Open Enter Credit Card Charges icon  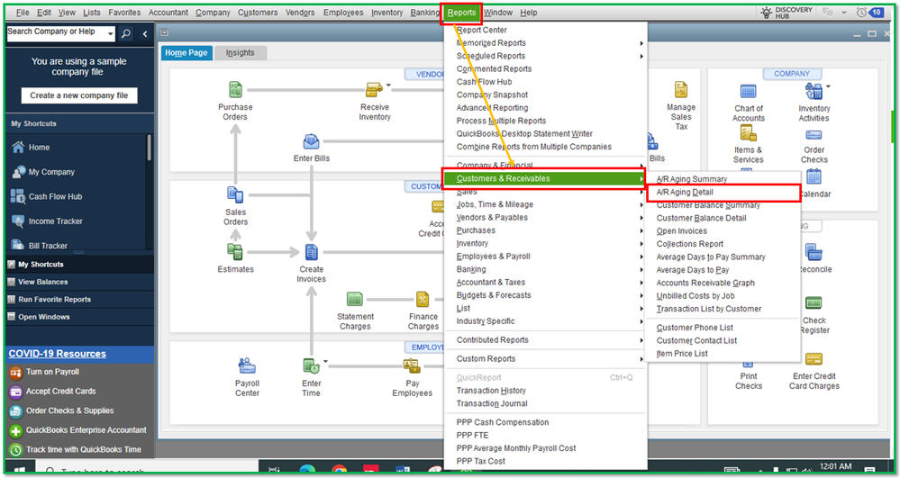pyautogui.click(x=814, y=360)
